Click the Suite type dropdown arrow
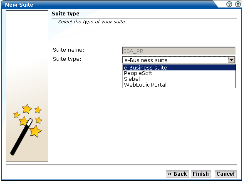Image resolution: width=243 pixels, height=182 pixels. (x=231, y=60)
